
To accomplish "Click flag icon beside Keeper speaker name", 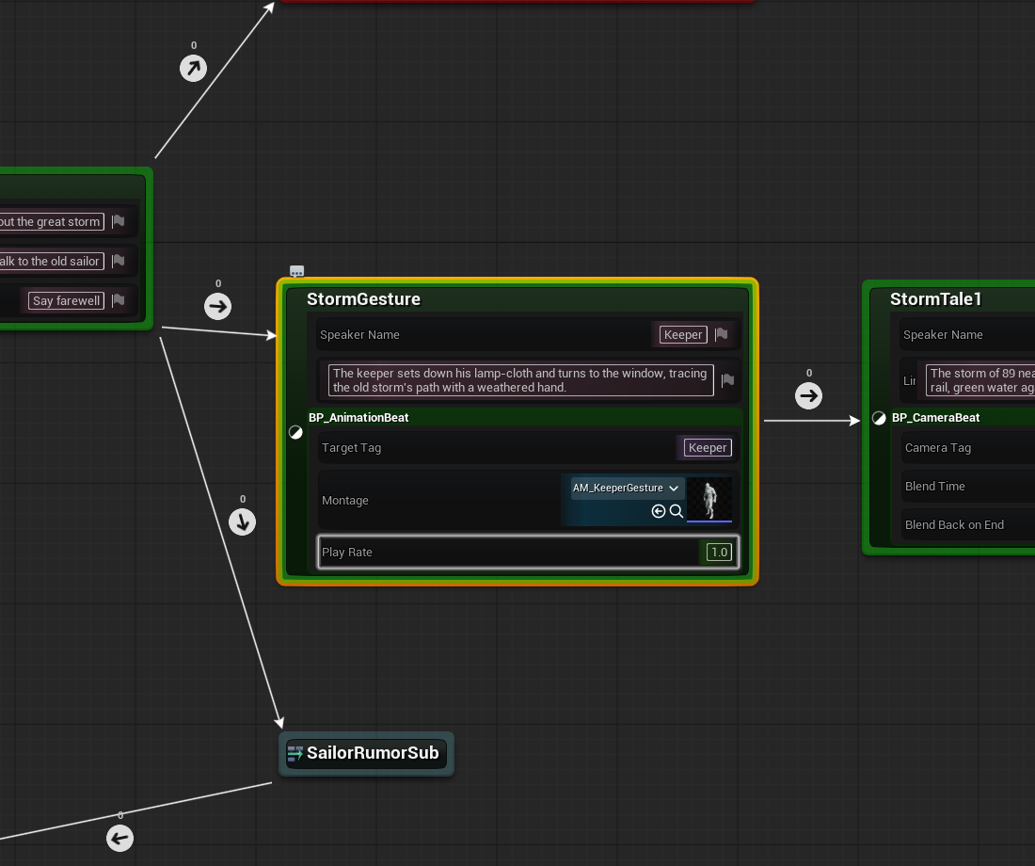I will (x=722, y=334).
